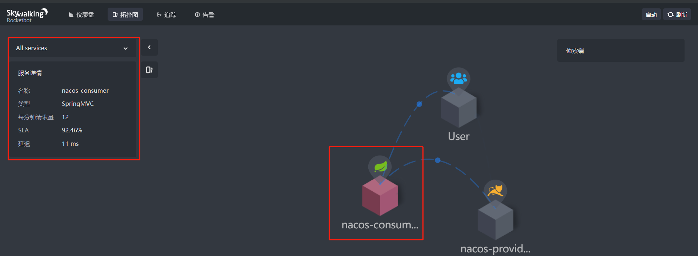This screenshot has height=256, width=698.
Task: Click the latency value 11 ms
Action: [x=70, y=144]
